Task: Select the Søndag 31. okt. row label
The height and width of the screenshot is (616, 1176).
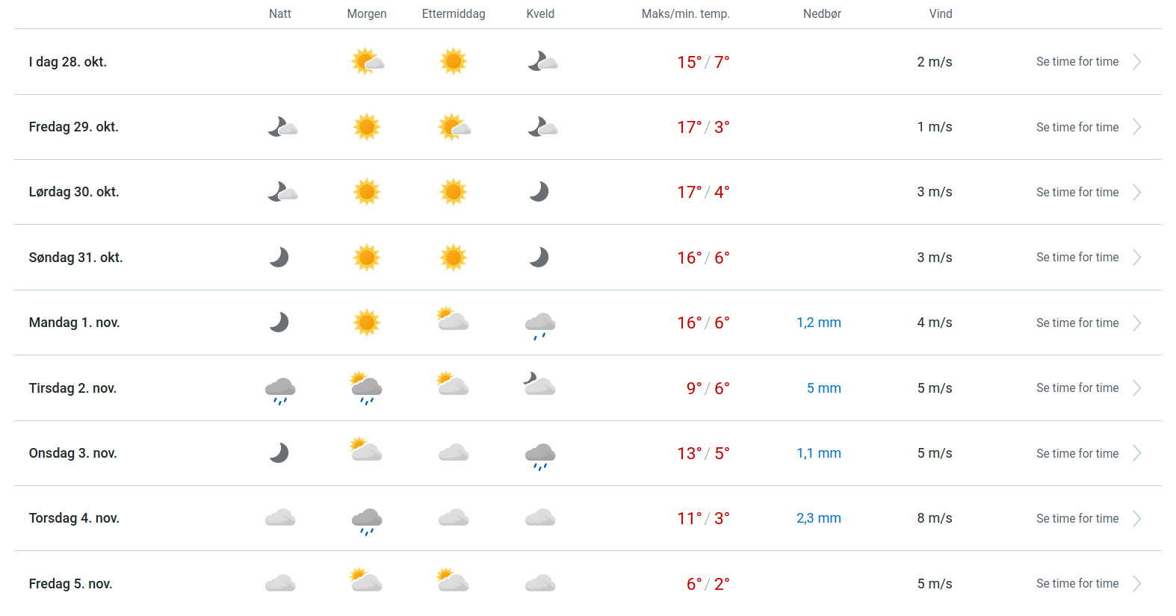Action: tap(75, 258)
